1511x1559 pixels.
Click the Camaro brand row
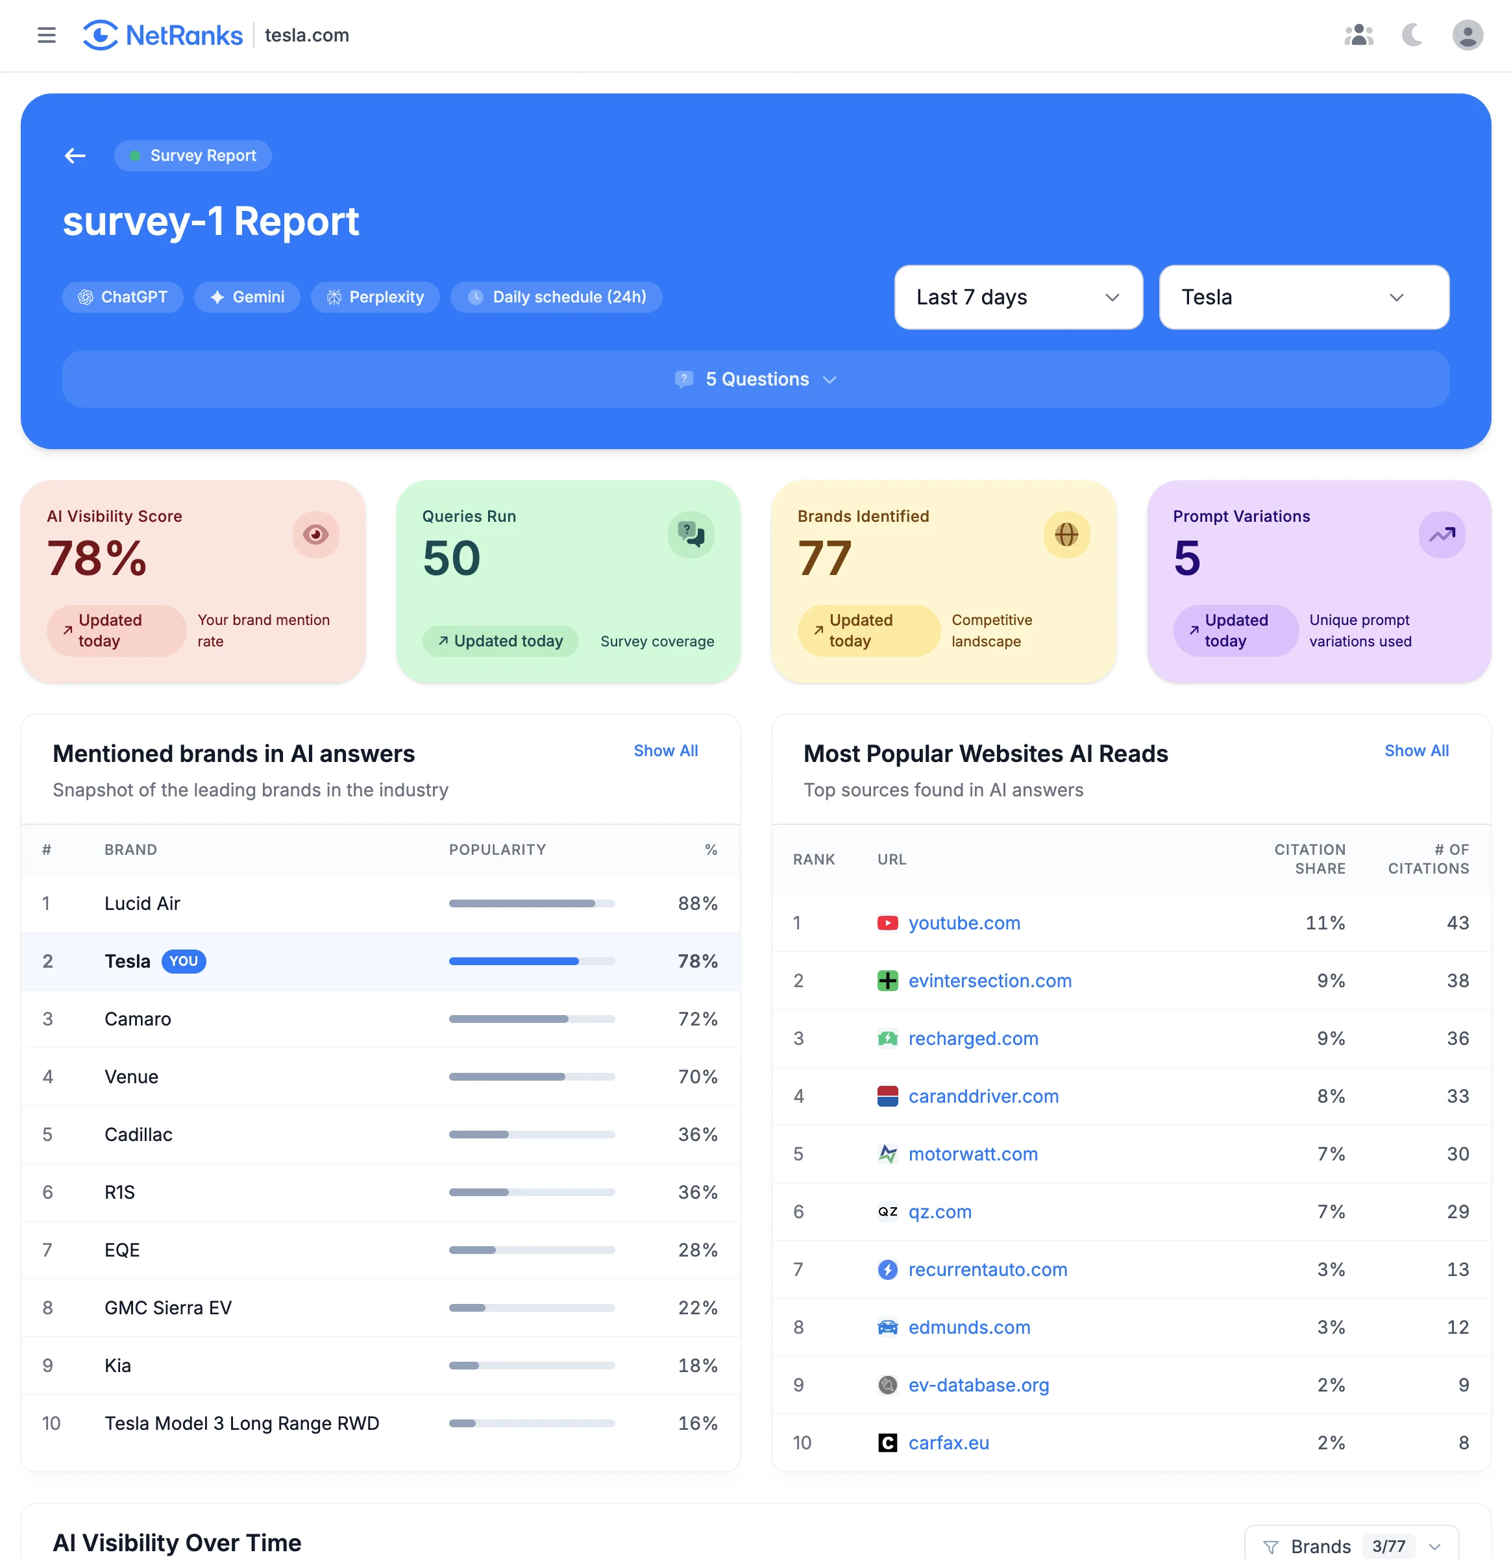pos(380,1019)
